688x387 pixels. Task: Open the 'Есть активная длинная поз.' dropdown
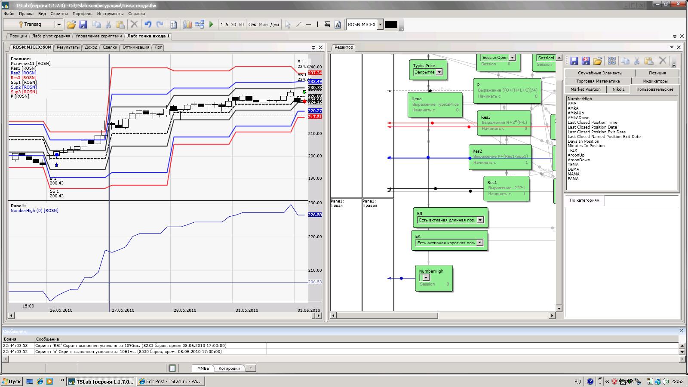click(x=480, y=220)
